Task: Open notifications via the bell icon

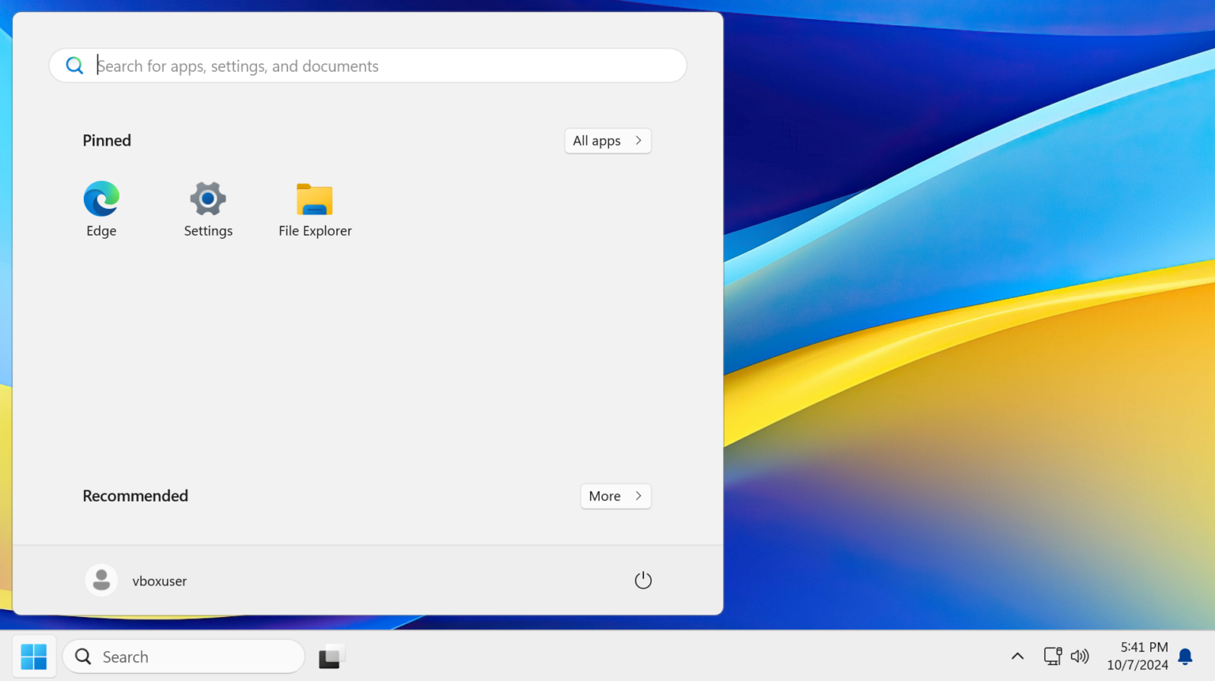Action: coord(1184,656)
